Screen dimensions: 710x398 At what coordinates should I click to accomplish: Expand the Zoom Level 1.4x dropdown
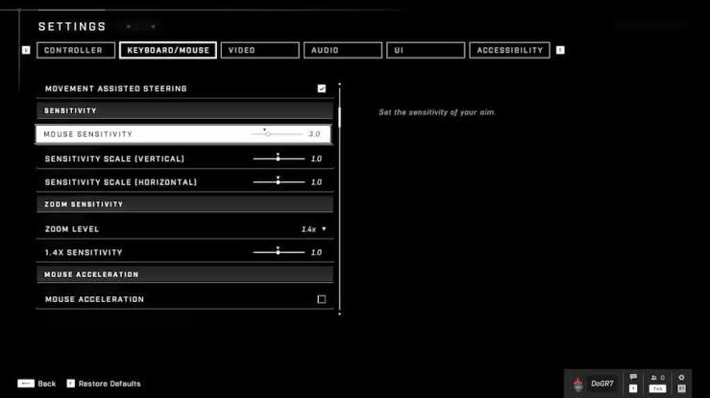[x=313, y=229]
